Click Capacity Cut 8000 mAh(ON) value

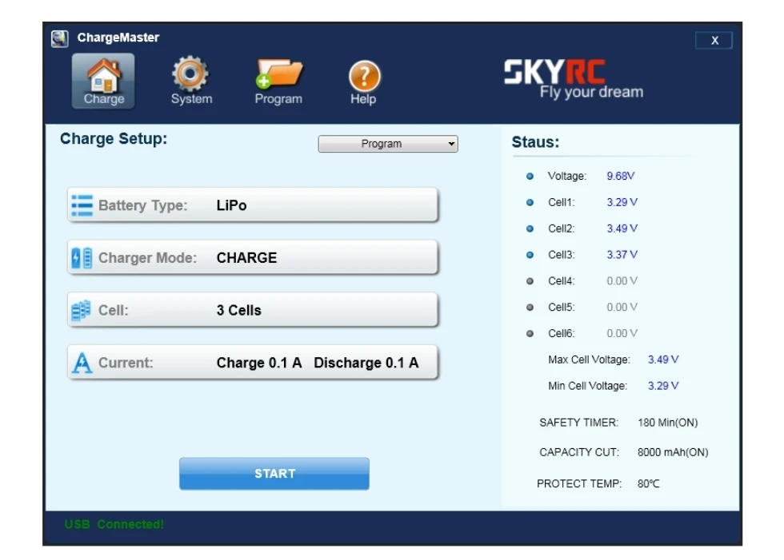tap(673, 452)
